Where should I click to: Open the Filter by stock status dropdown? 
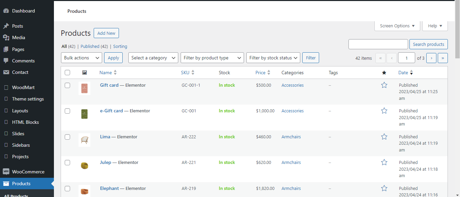pos(273,58)
